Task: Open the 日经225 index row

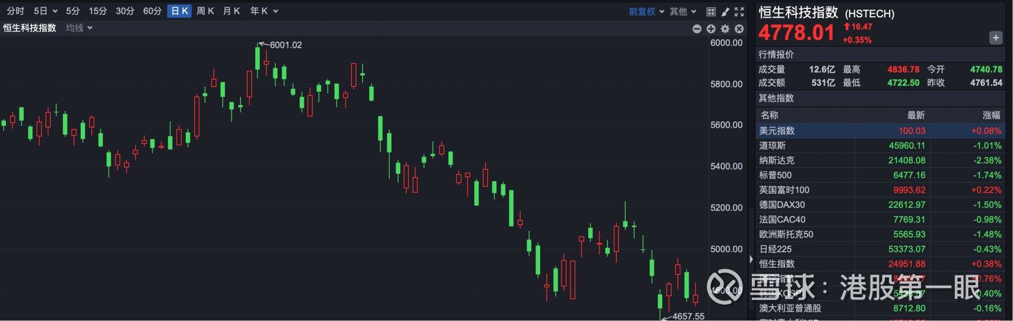Action: point(776,249)
